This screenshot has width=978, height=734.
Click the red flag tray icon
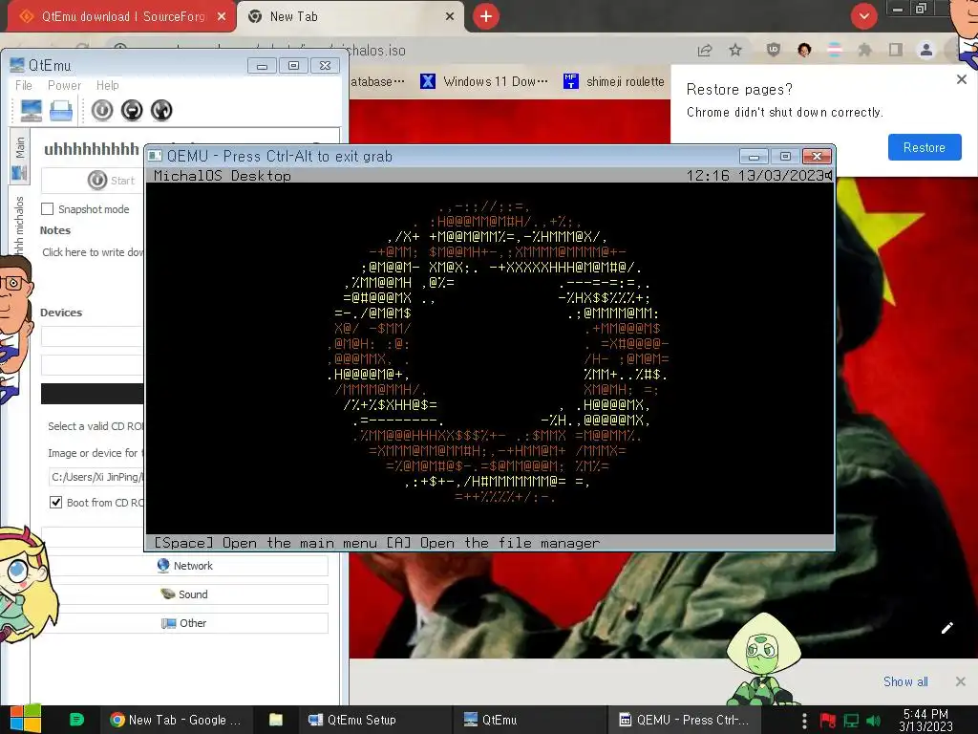[x=828, y=721]
